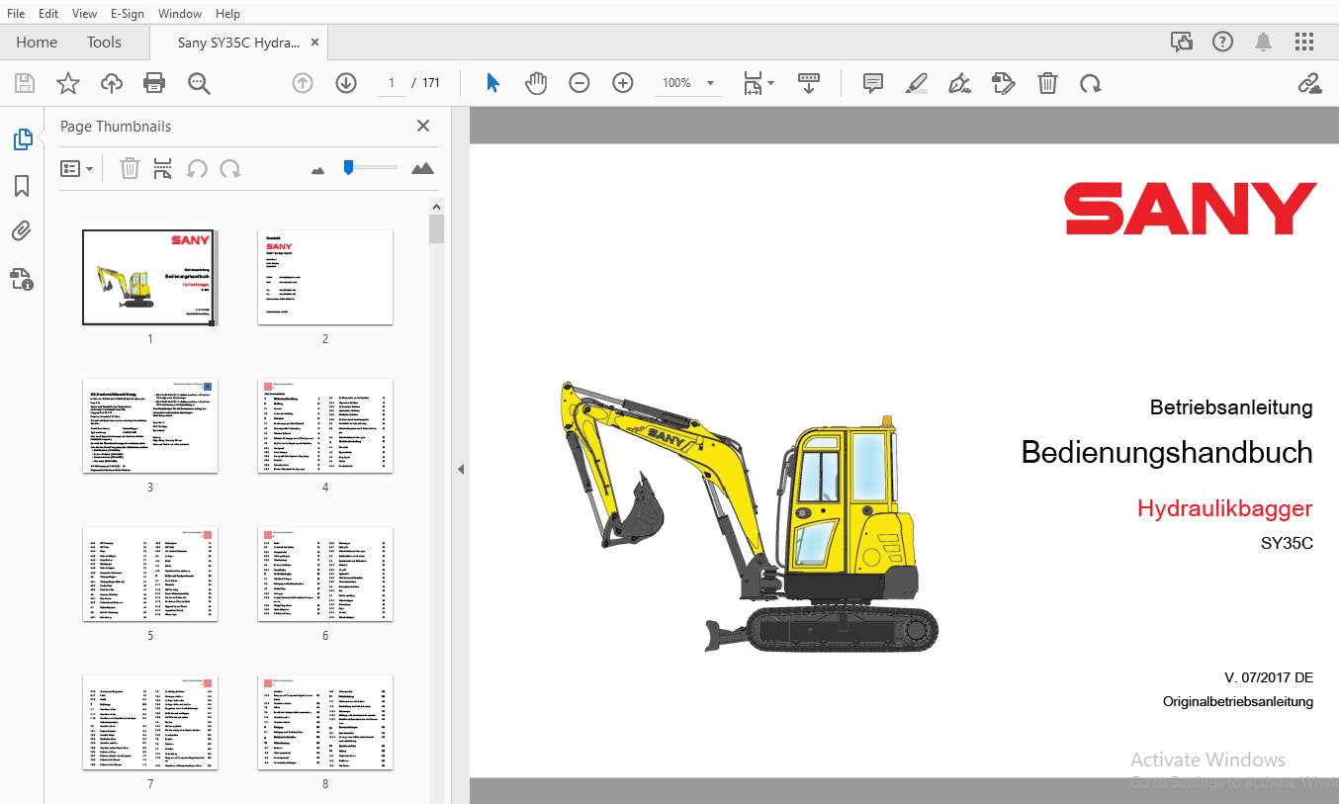
Task: Open the sign document pen tool
Action: tap(959, 83)
